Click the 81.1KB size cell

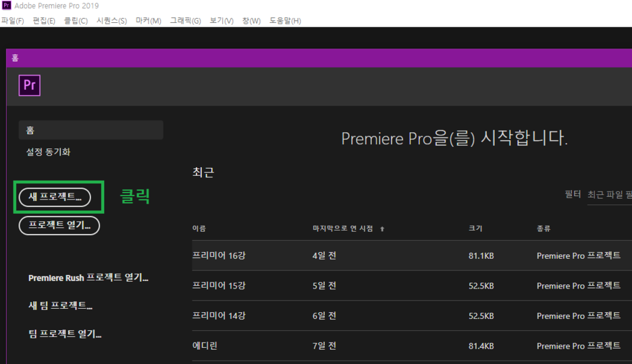pos(481,255)
